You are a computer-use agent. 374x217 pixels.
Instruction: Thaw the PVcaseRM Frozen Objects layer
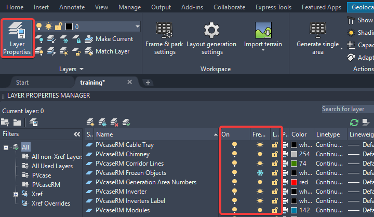260,173
